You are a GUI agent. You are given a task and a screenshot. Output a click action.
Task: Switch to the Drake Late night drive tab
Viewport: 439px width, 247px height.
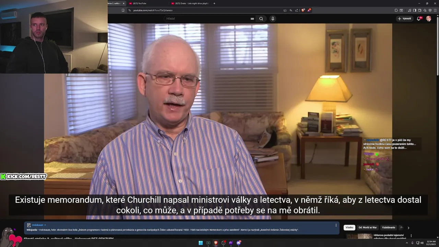coord(191,3)
